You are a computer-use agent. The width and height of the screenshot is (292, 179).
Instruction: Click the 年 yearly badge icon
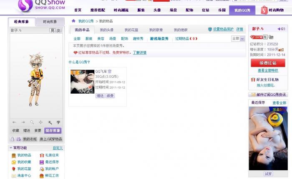[x=265, y=37]
